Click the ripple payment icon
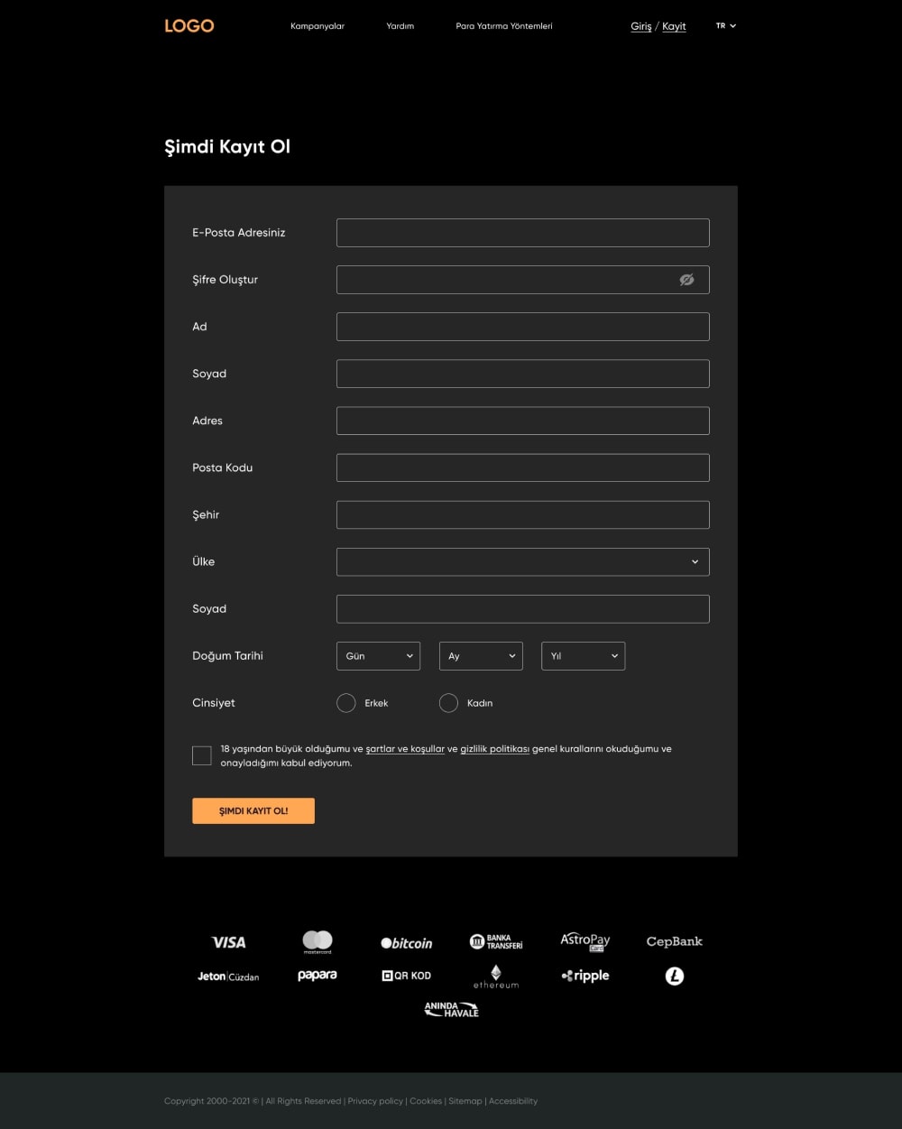902x1129 pixels. (x=585, y=976)
